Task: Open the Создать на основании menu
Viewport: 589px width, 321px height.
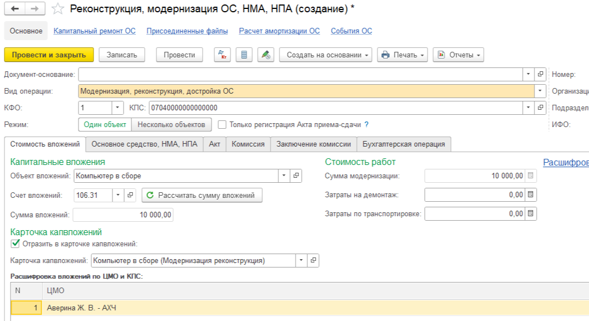Action: (x=326, y=55)
